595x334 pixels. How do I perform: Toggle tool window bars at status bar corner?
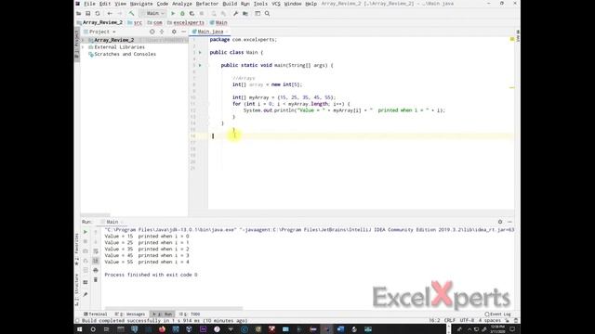tap(77, 320)
